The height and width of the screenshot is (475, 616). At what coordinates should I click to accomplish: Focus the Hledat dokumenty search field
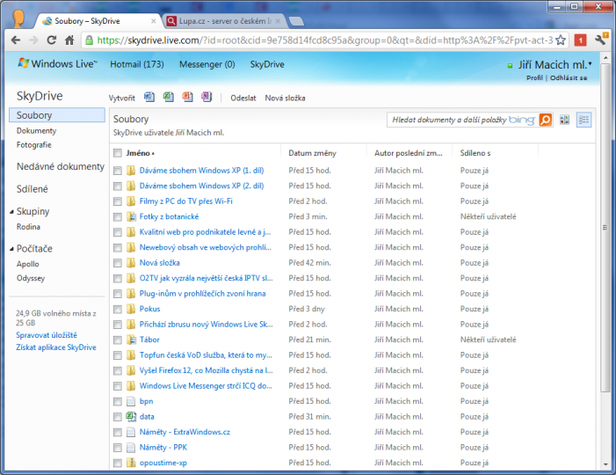pos(449,120)
